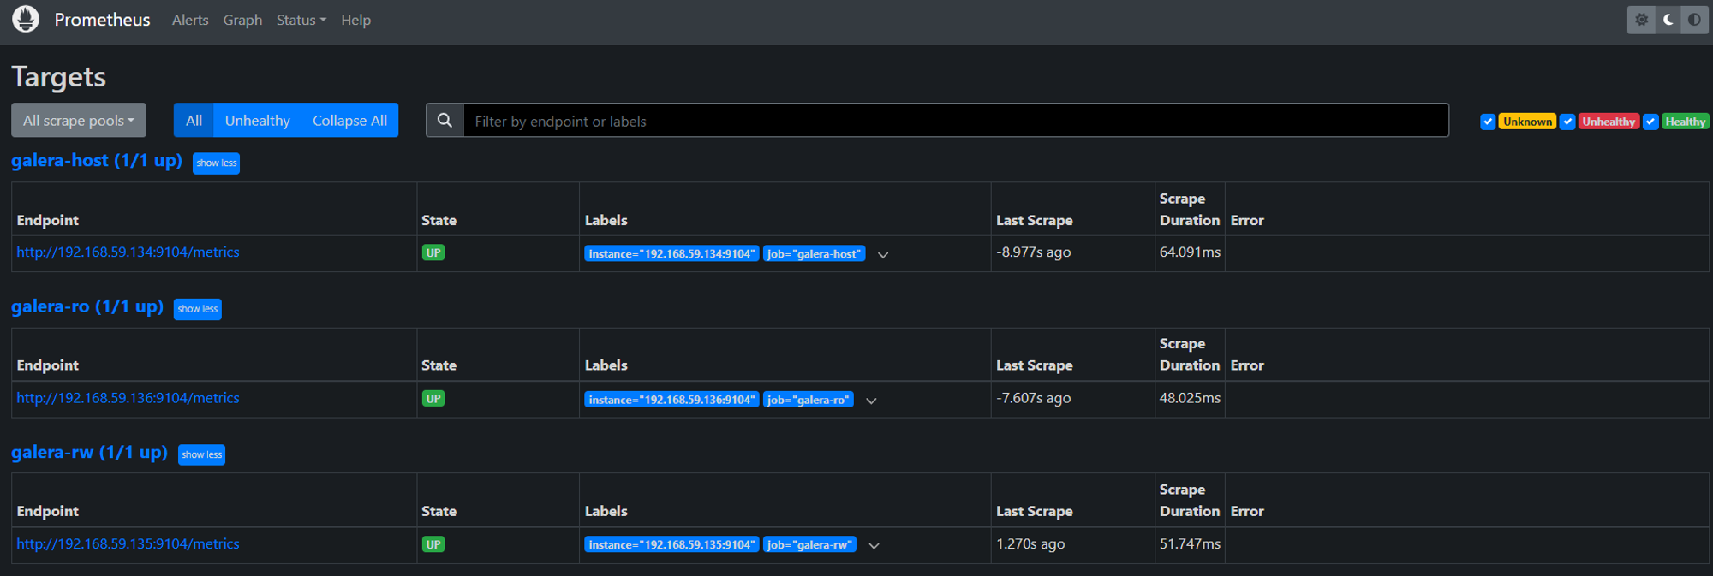Click the 48.025ms scrape duration

(1190, 398)
